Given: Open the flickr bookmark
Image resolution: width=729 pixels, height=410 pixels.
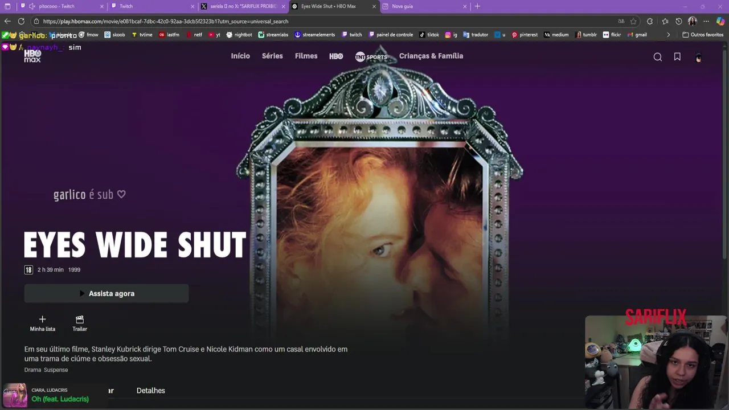Looking at the screenshot, I should click(612, 35).
